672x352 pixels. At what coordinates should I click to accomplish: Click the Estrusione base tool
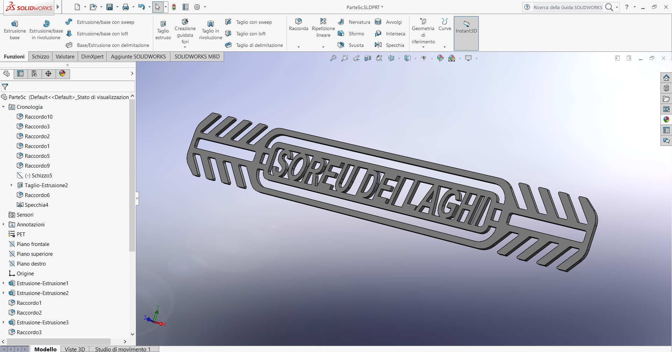coord(15,30)
